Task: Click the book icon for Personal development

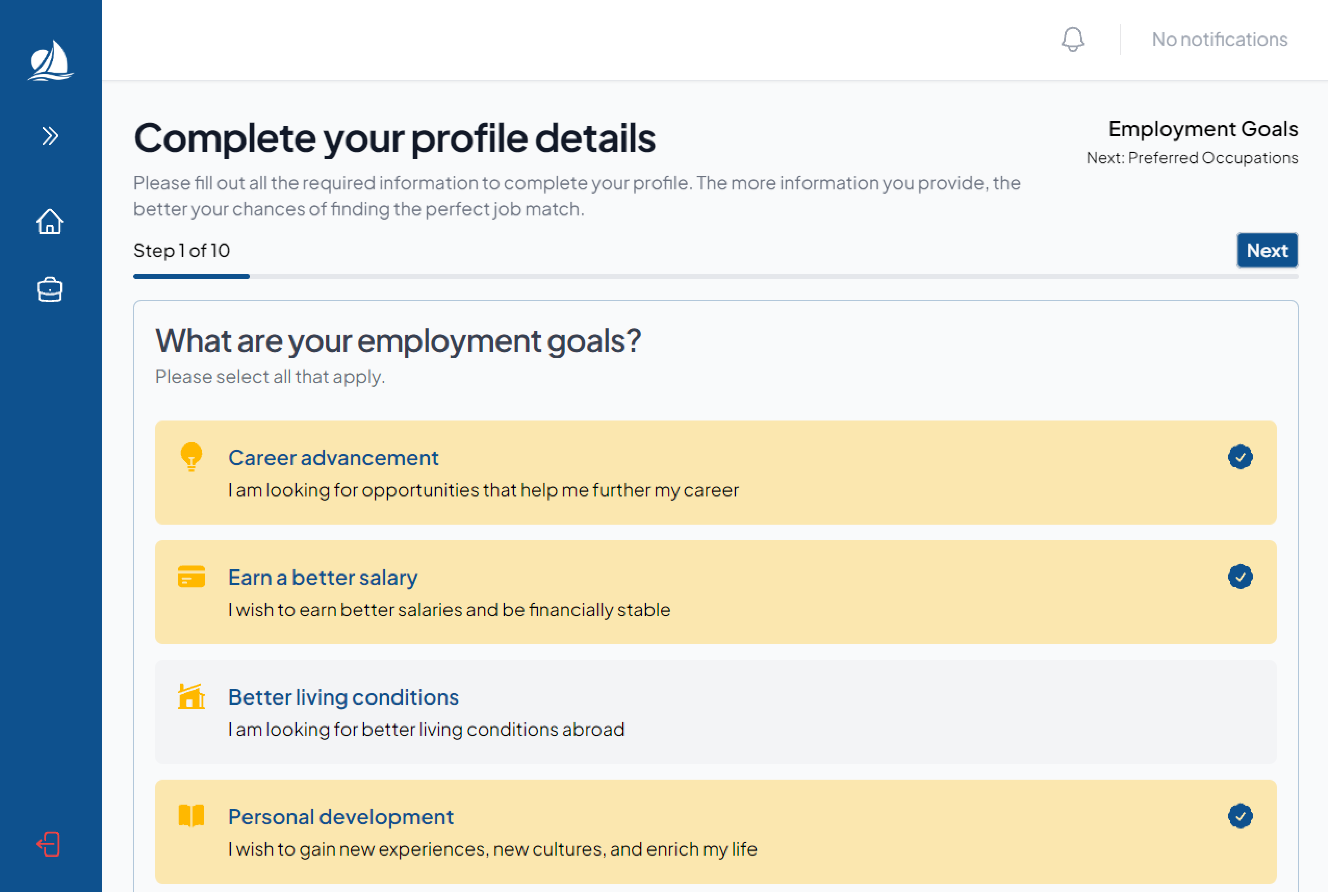Action: [191, 816]
